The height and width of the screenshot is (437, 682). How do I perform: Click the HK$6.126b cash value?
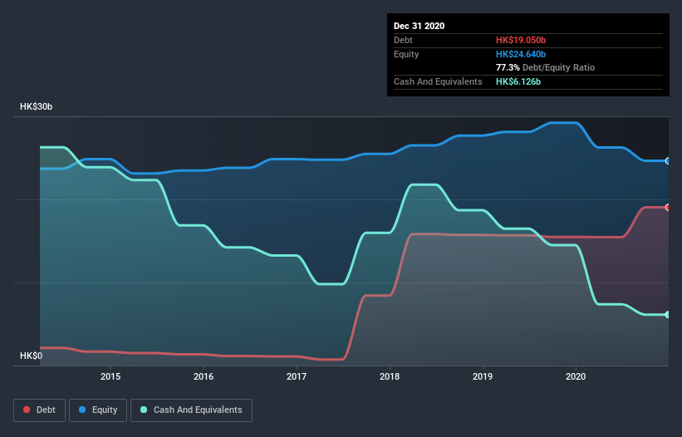pos(518,81)
